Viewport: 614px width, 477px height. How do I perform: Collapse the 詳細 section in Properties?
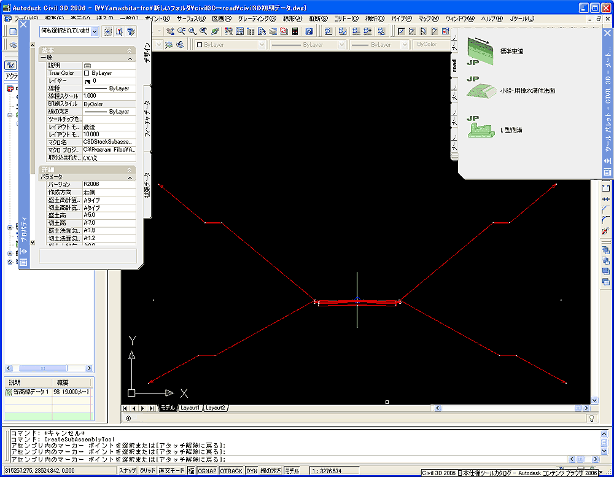click(x=129, y=170)
